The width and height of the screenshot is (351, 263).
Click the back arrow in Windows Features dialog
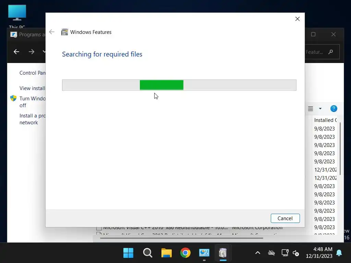(x=52, y=32)
